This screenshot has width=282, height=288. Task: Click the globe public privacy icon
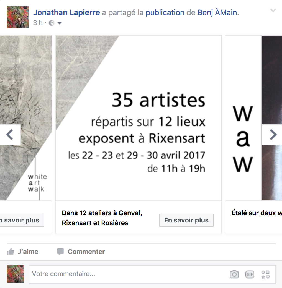tap(52, 23)
